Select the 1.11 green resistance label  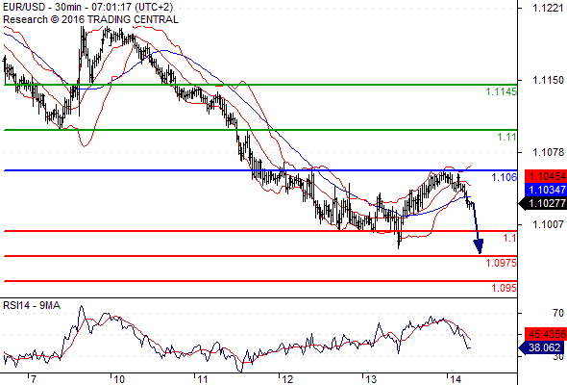pyautogui.click(x=506, y=138)
